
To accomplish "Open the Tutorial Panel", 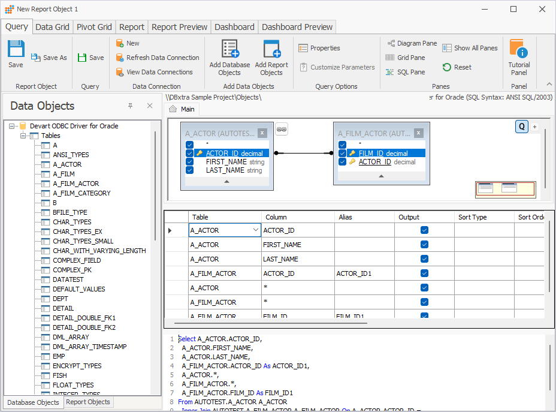I will (518, 57).
